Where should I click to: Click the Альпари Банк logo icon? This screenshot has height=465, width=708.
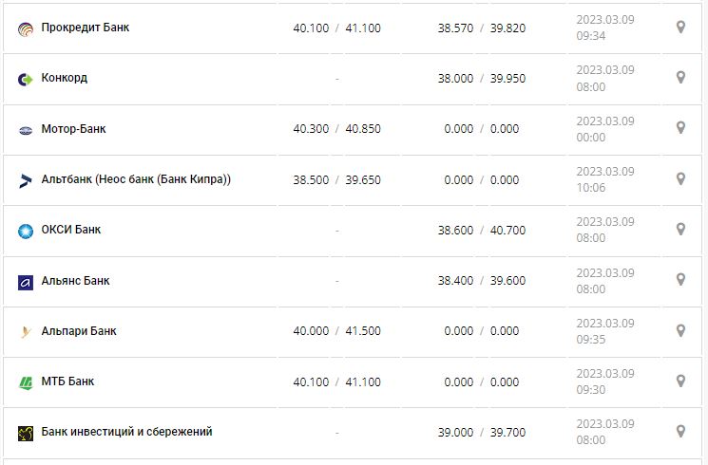pyautogui.click(x=26, y=332)
